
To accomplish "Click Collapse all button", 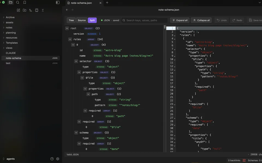I will coord(201,20).
